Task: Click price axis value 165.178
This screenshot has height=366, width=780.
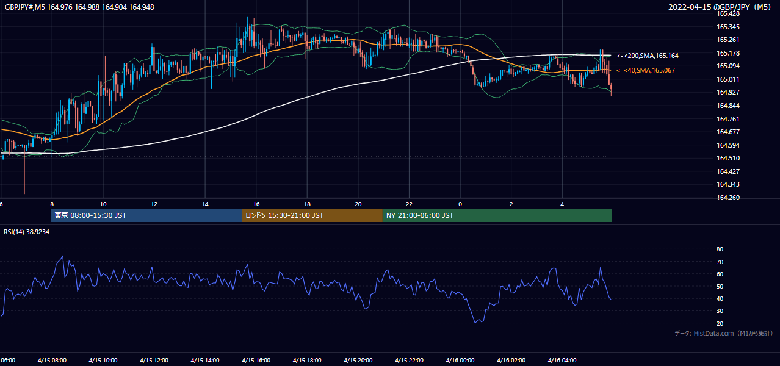Action: pos(728,53)
